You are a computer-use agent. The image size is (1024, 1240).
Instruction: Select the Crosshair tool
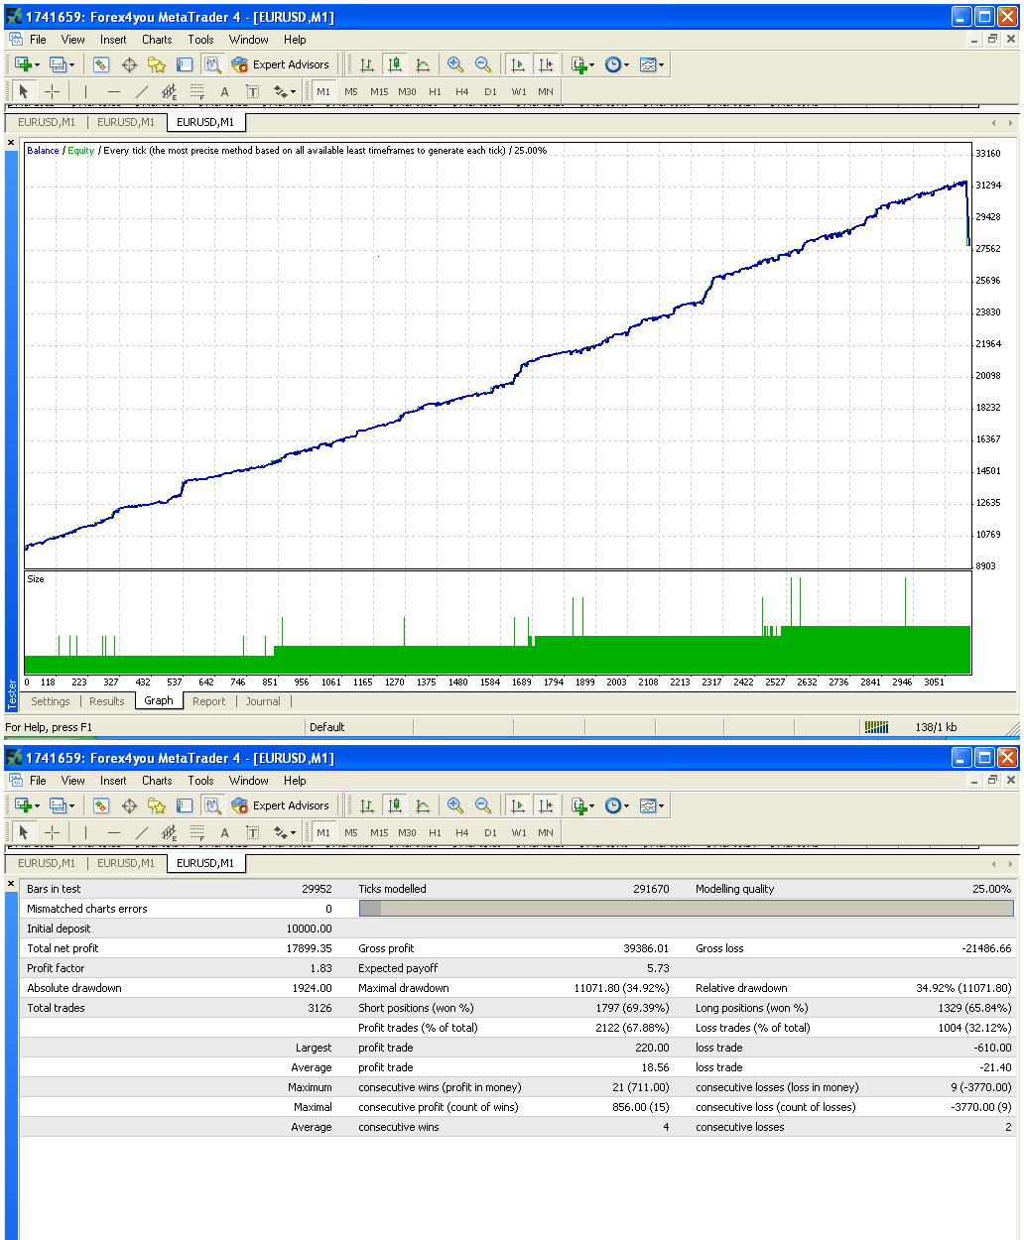(x=53, y=90)
